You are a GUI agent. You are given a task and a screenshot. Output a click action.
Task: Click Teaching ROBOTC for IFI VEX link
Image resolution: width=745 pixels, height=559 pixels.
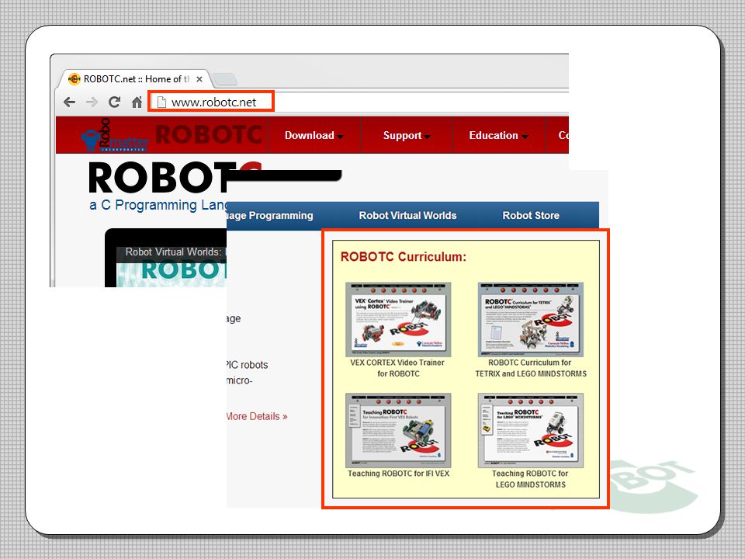point(398,474)
